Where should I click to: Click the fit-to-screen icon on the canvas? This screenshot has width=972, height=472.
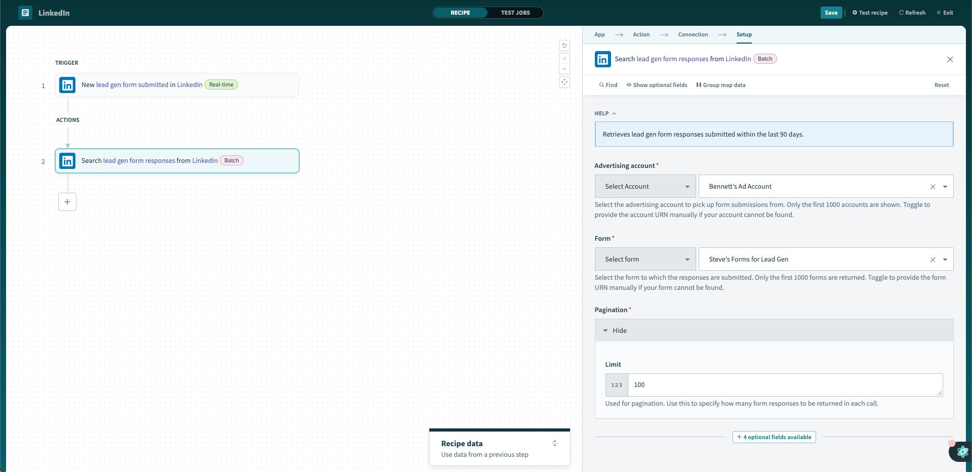(x=564, y=82)
